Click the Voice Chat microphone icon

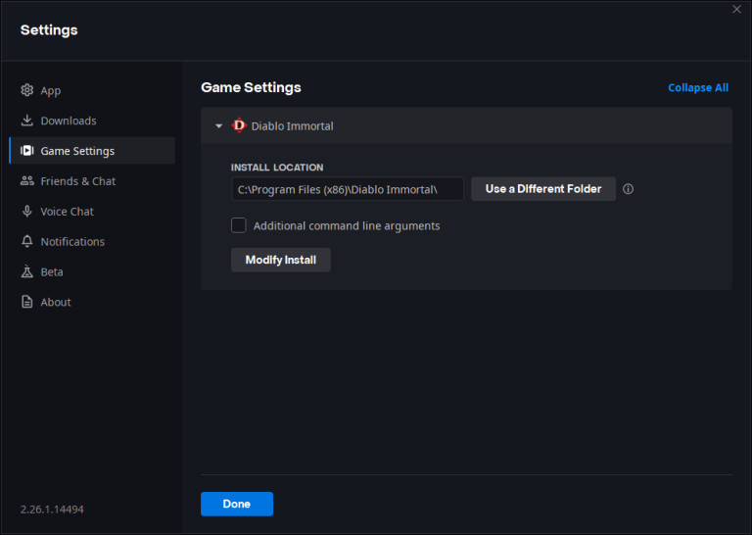pos(27,212)
